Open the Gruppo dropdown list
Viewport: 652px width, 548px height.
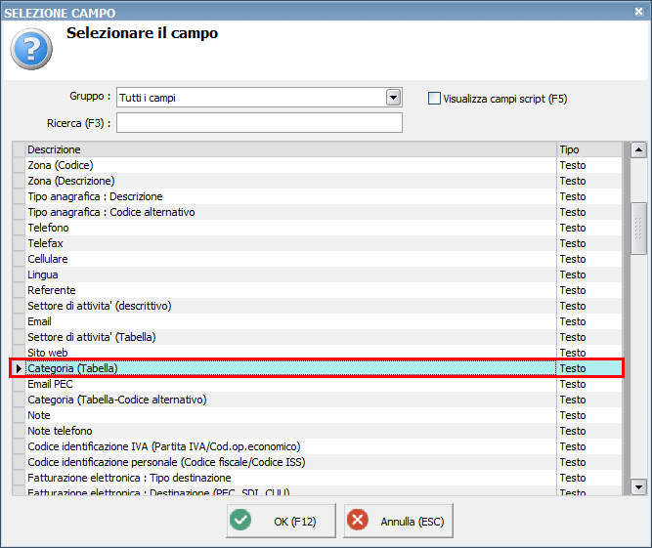point(393,98)
